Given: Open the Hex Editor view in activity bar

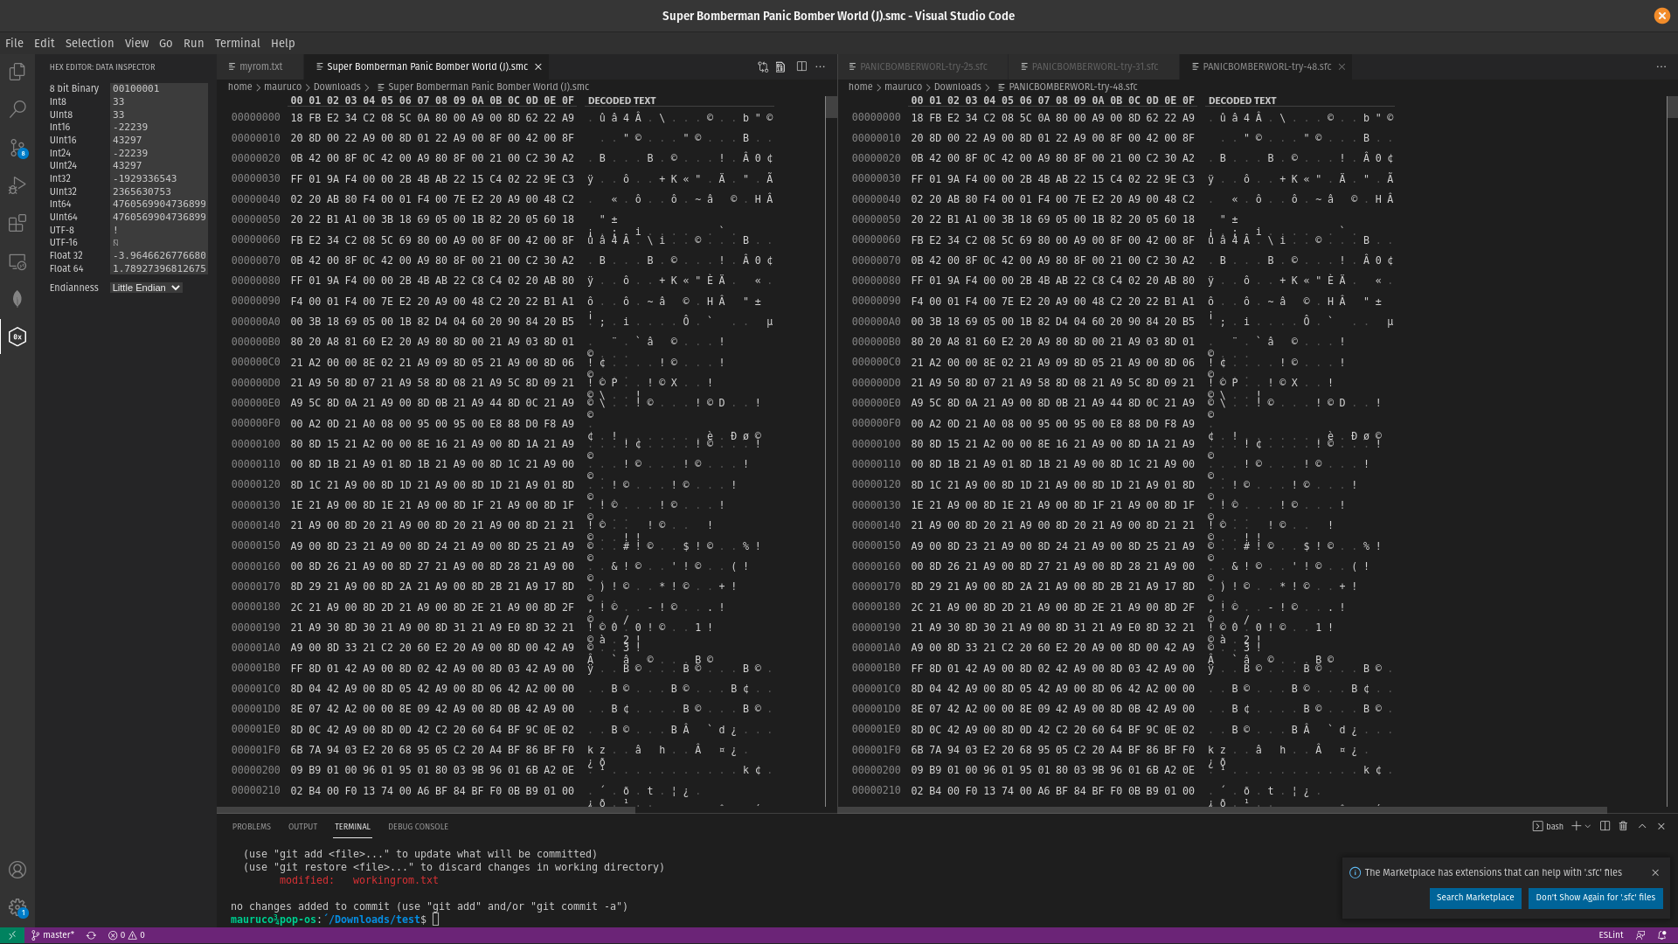Looking at the screenshot, I should 17,337.
